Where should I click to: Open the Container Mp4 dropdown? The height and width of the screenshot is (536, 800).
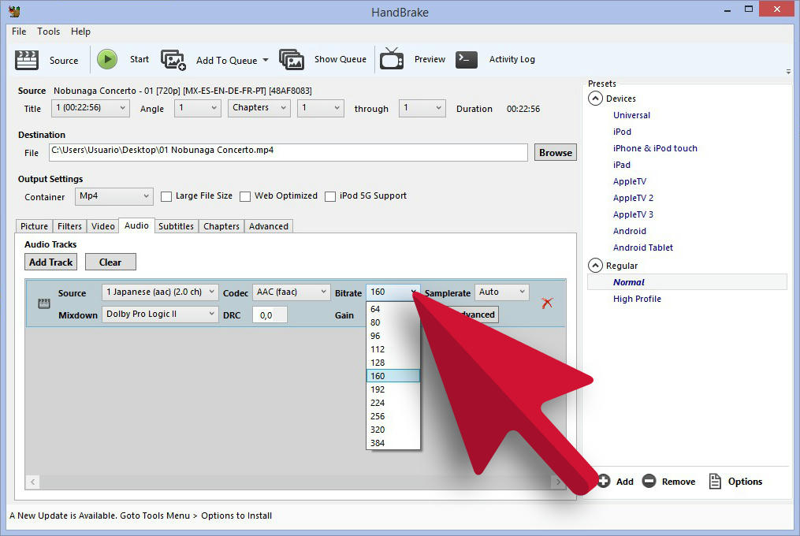tap(114, 196)
